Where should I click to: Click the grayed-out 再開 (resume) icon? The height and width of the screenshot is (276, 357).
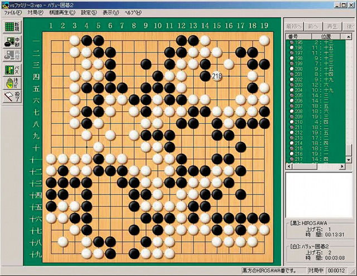(12, 55)
